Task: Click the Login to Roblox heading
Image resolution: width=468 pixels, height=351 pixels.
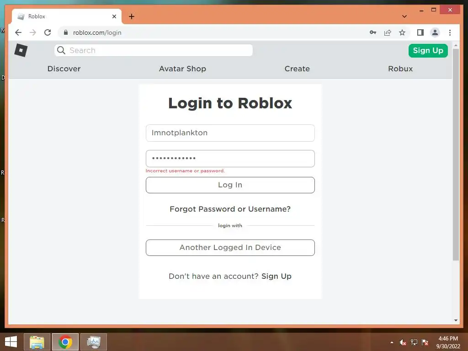Action: point(230,103)
